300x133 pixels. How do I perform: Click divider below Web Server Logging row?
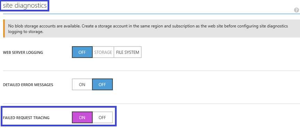tap(151, 70)
